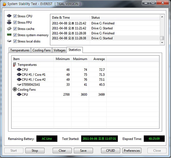171x158 pixels.
Task: Select the Statistics tab
Action: coord(75,50)
